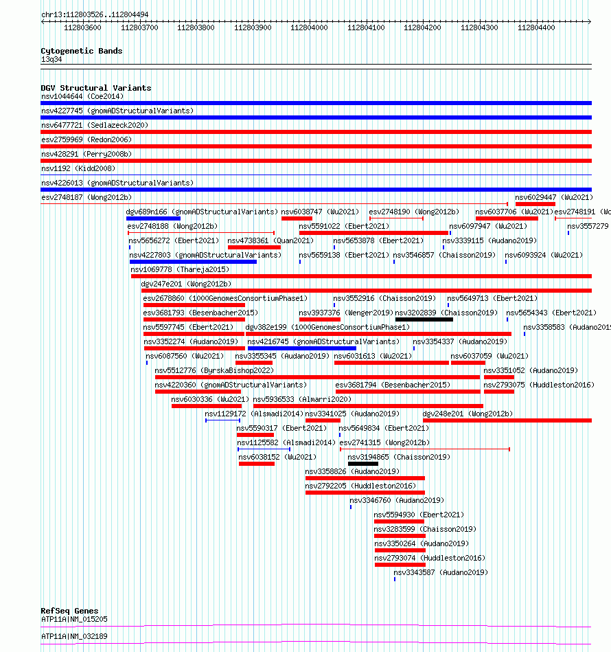Image resolution: width=611 pixels, height=652 pixels.
Task: Open nsv1069778 (Thareja2015) variant
Action: [180, 269]
